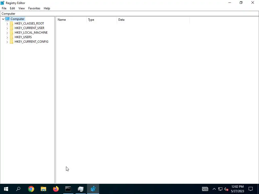Click the muted volume tray icon

[x=226, y=189]
